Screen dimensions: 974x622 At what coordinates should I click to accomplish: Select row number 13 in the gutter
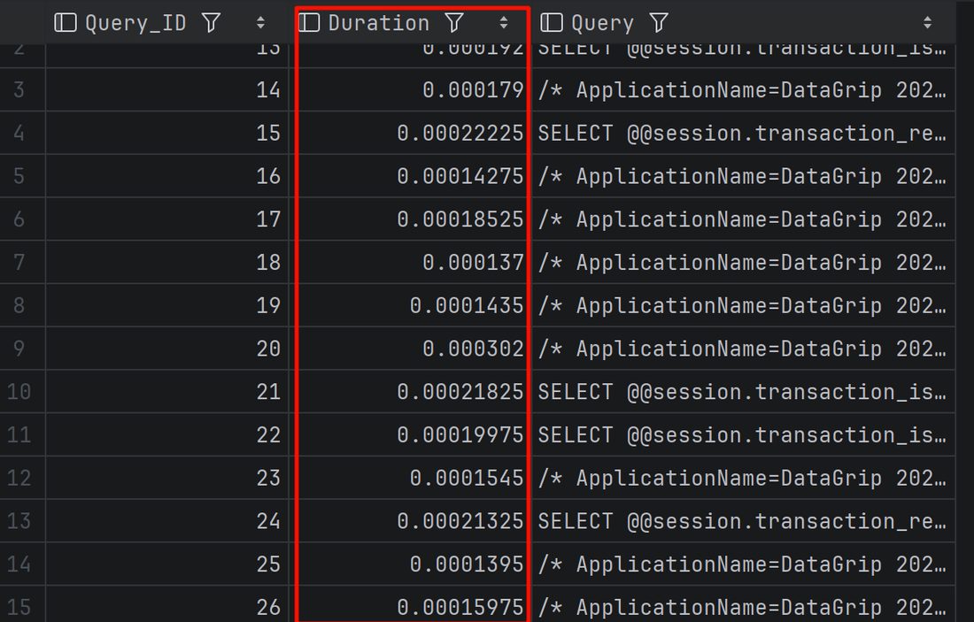coord(19,521)
